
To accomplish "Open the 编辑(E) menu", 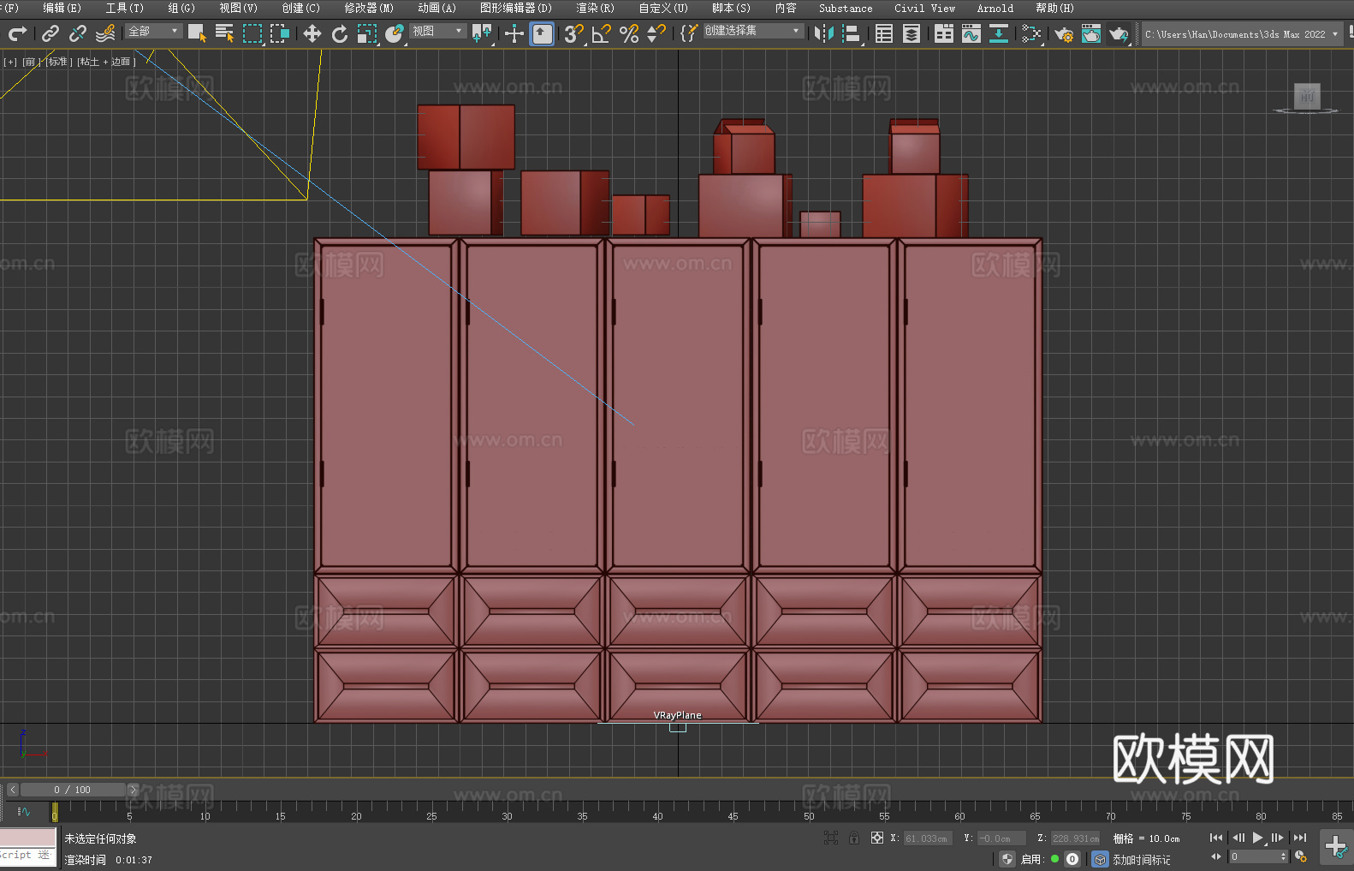I will click(x=62, y=8).
